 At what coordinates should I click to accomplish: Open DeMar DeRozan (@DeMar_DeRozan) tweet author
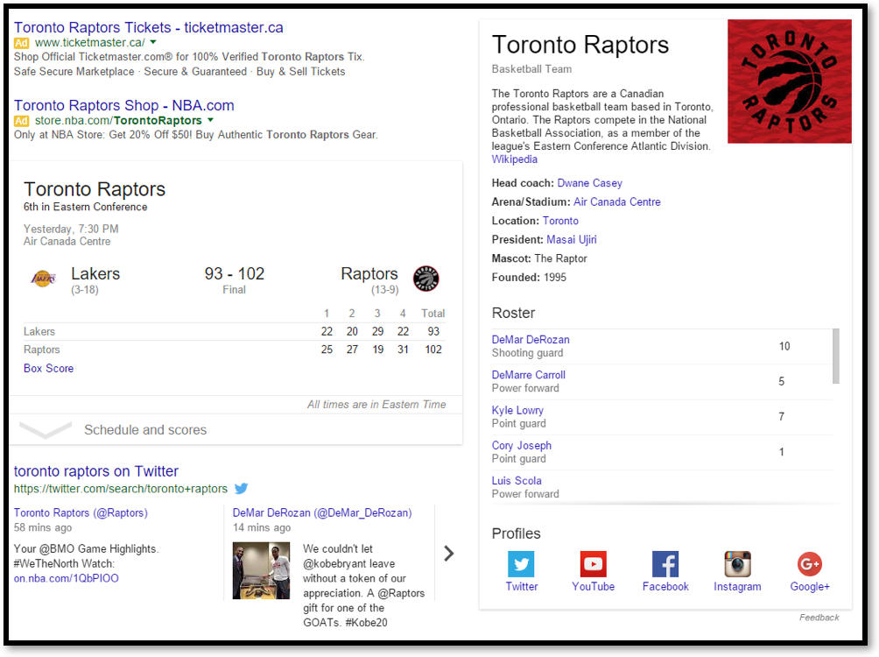point(322,512)
